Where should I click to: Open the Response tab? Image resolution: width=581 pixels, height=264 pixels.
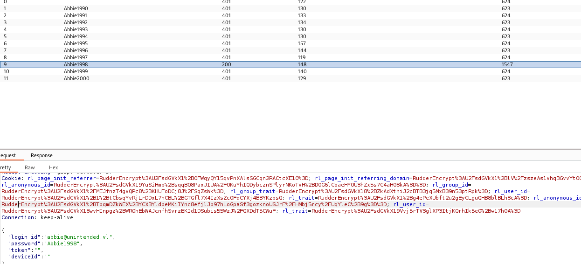coord(41,155)
